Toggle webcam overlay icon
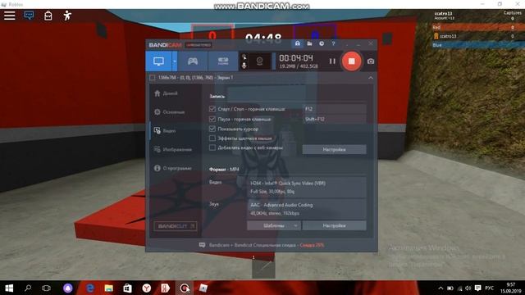The image size is (525, 295). tap(259, 61)
